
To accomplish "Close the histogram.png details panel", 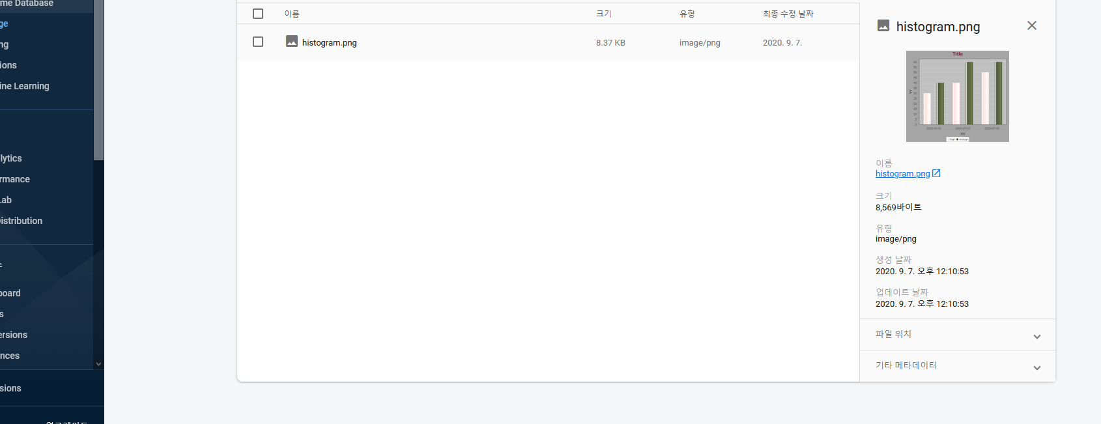I will coord(1032,25).
